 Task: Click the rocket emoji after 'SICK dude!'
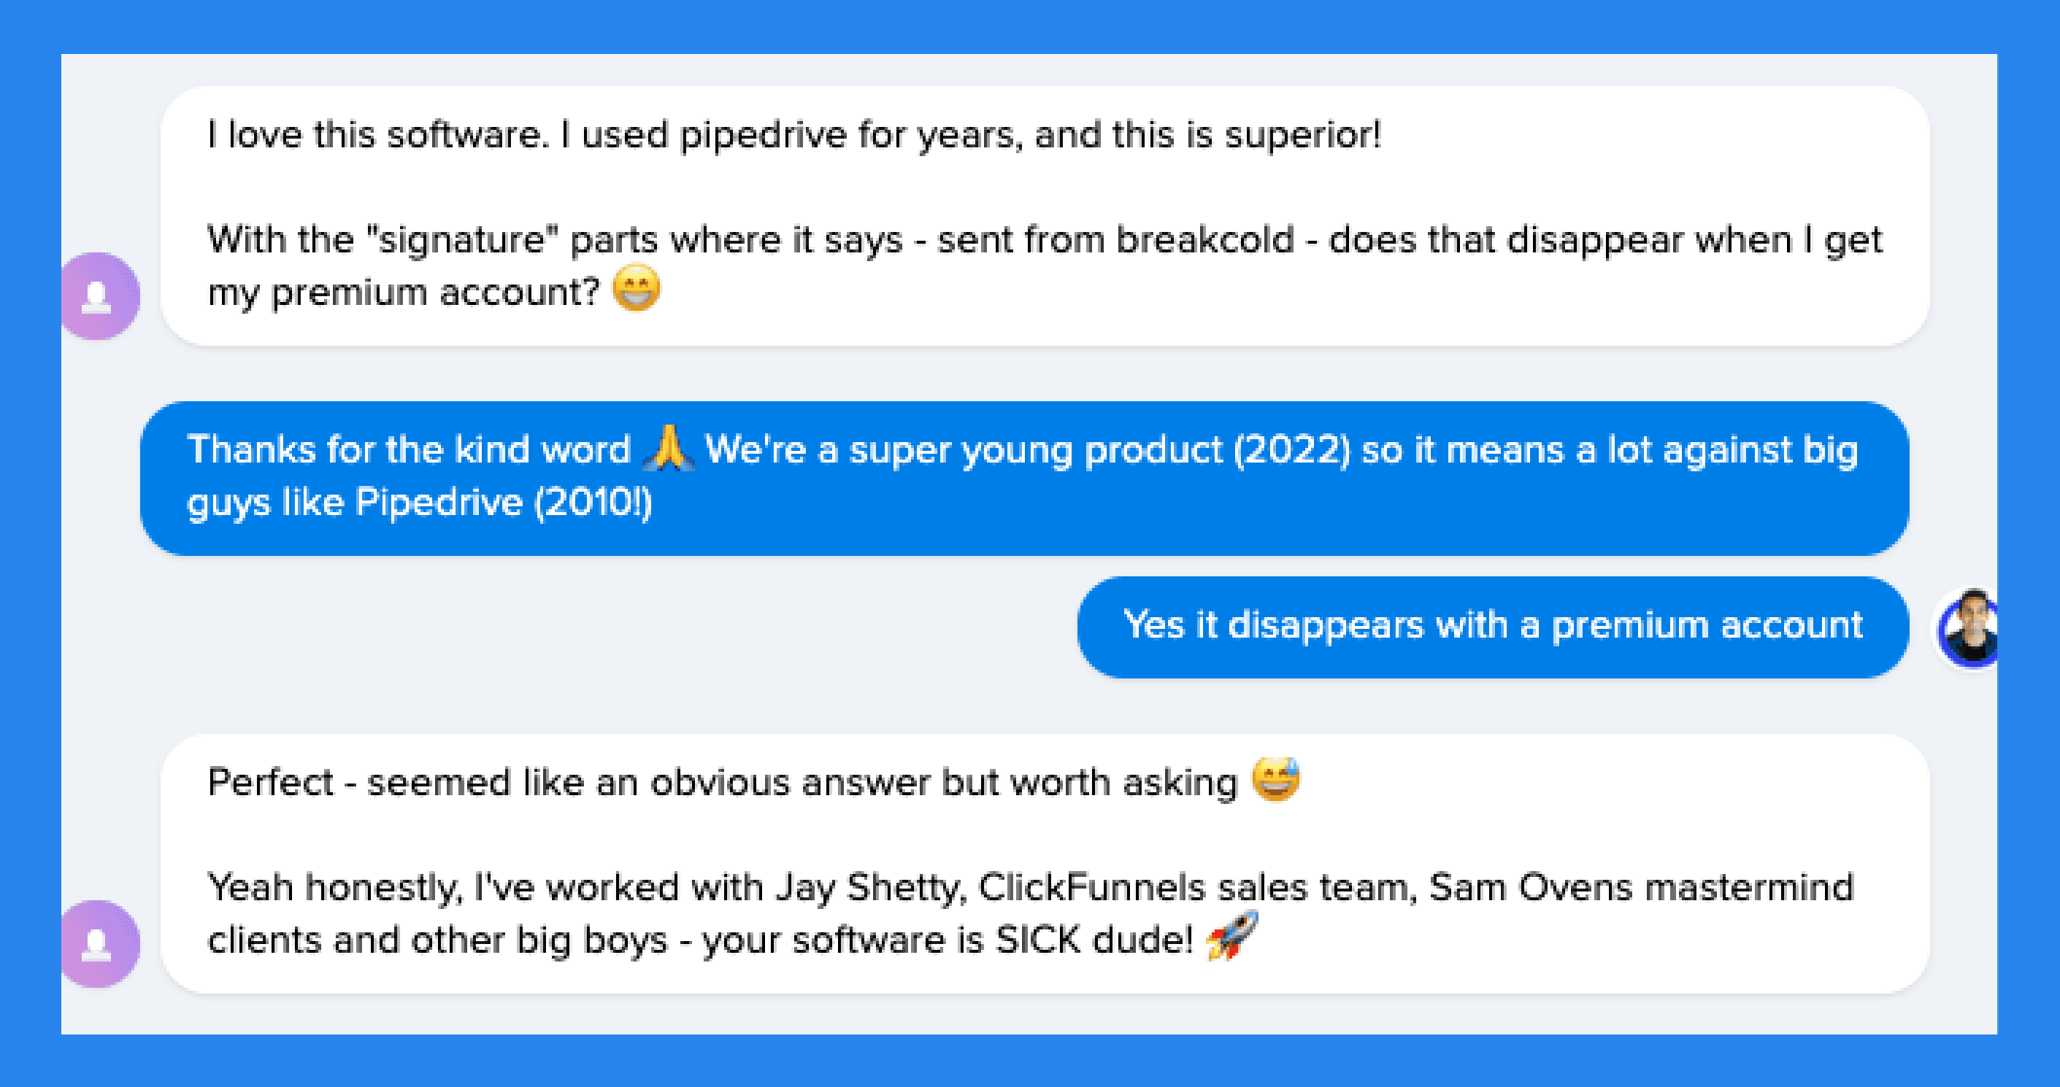[1232, 936]
